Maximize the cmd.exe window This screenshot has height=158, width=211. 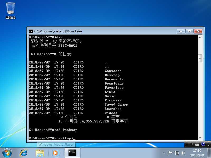pyautogui.click(x=189, y=31)
